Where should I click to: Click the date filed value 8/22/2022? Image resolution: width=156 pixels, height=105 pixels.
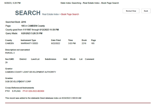(56, 43)
